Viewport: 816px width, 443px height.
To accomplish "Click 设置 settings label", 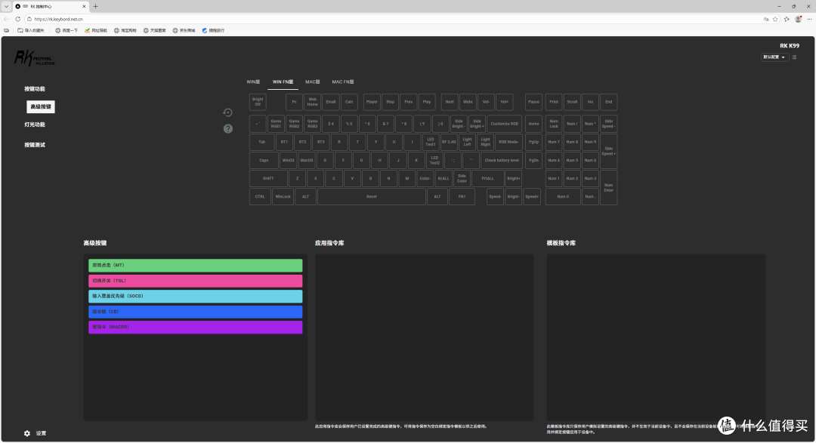I will 41,433.
